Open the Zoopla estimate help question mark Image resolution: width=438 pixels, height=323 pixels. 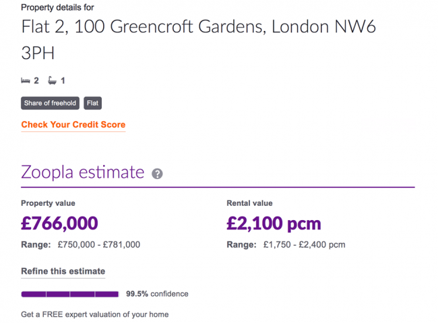coord(157,174)
